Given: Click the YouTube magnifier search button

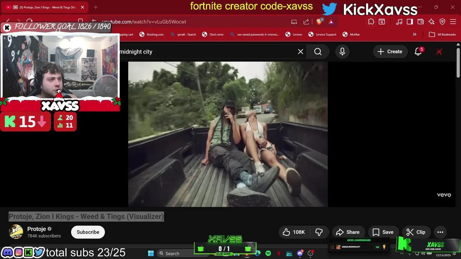Looking at the screenshot, I should (318, 52).
